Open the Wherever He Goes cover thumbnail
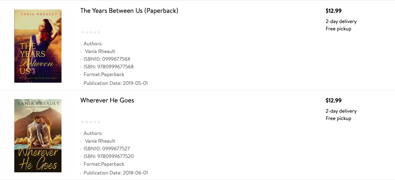This screenshot has height=180, width=395. pyautogui.click(x=38, y=135)
